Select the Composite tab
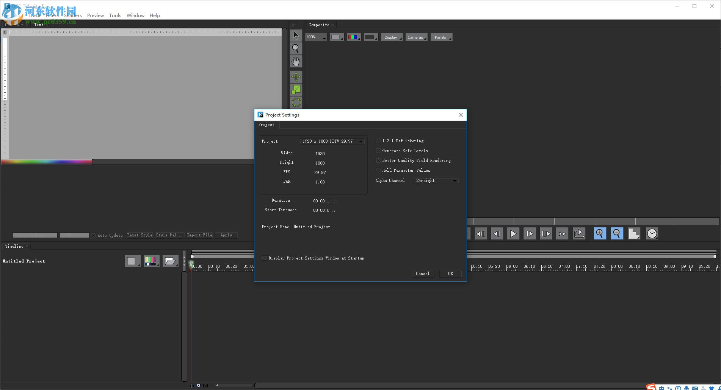This screenshot has width=721, height=390. [319, 25]
